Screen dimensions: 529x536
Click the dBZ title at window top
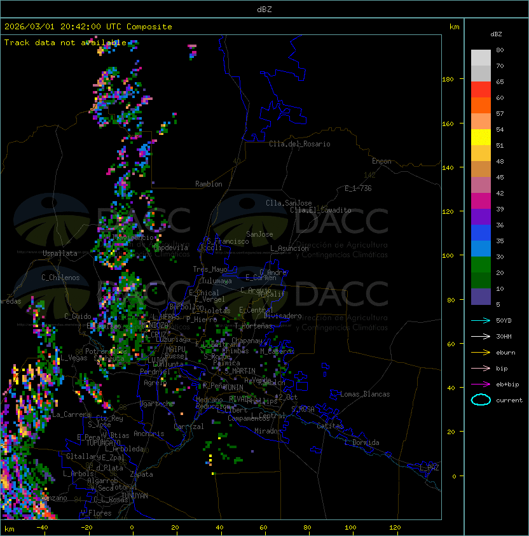[264, 10]
